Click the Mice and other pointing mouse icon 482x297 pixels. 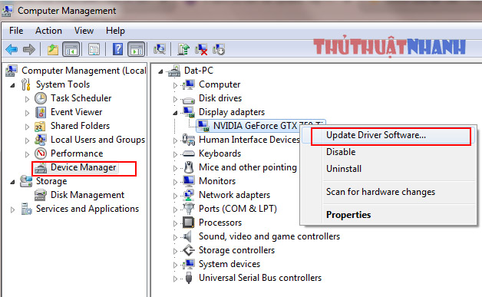pyautogui.click(x=189, y=167)
